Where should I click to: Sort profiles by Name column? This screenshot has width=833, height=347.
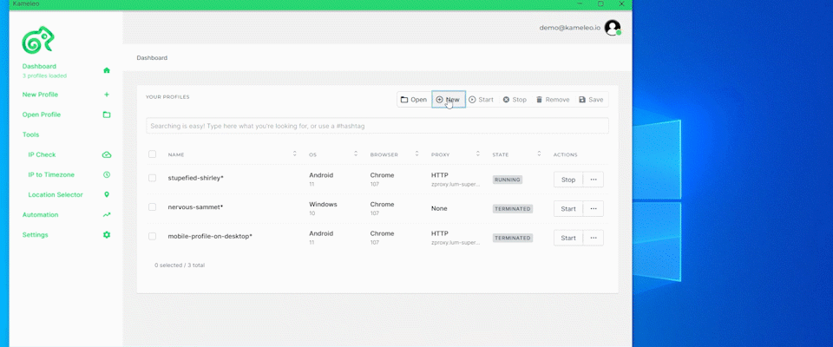coord(295,154)
